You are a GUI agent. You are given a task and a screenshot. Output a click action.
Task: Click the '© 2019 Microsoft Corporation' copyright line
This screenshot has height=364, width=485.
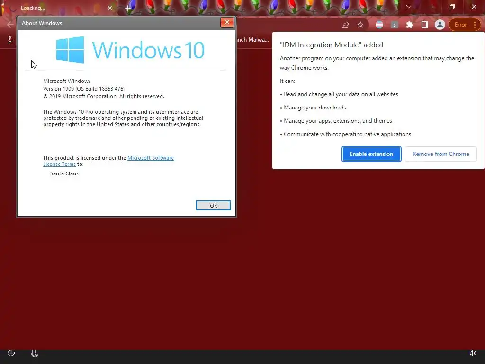pos(104,96)
